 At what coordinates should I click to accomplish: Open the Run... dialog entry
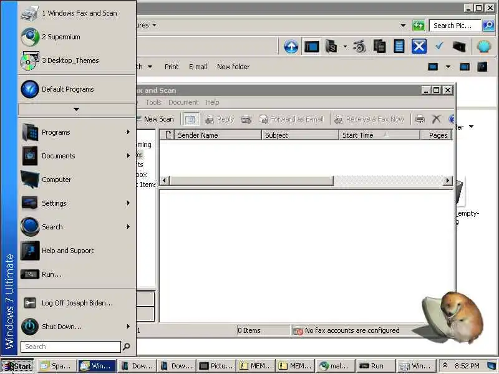(x=77, y=274)
